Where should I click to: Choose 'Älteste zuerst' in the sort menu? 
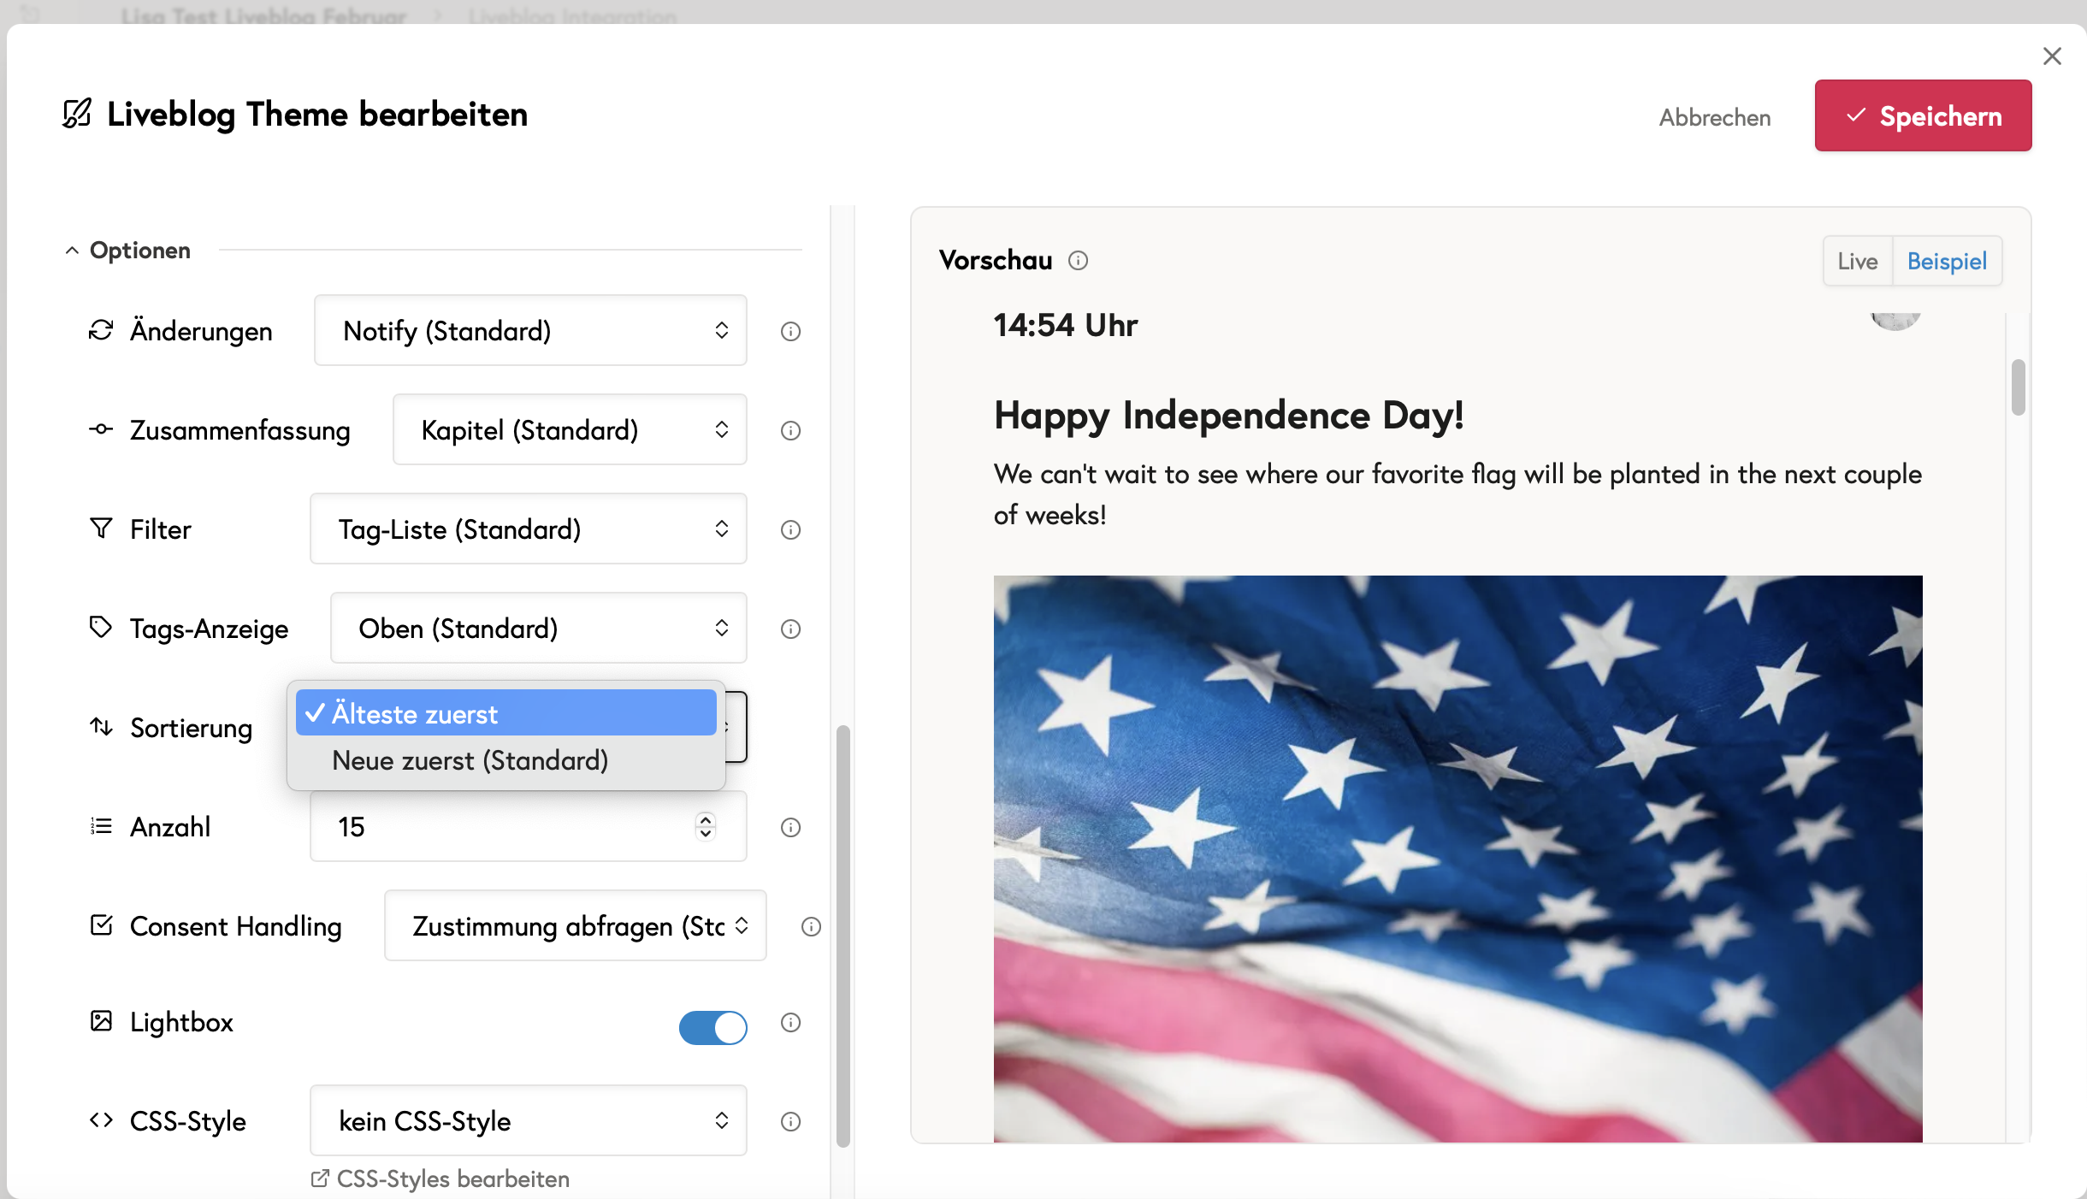coord(505,713)
